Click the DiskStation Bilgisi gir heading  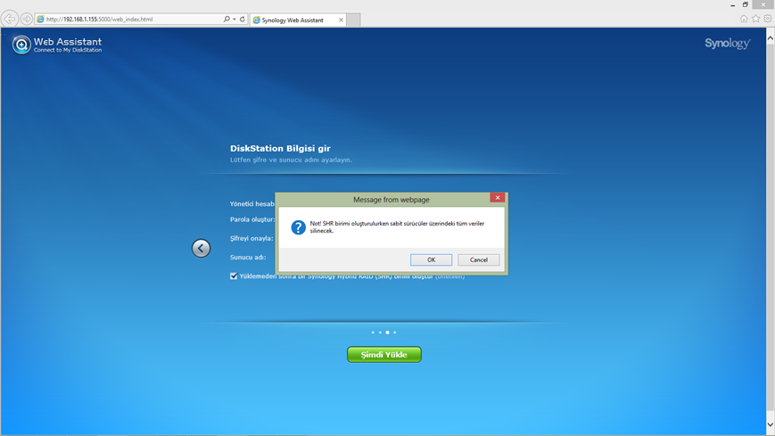(280, 148)
